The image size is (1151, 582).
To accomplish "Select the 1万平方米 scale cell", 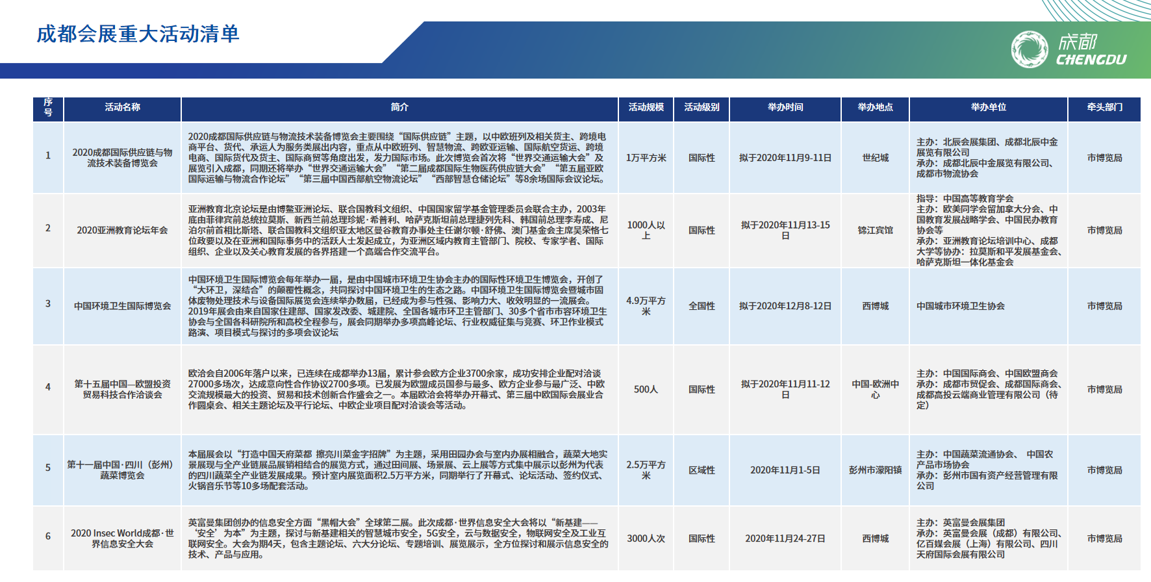I will coord(646,158).
